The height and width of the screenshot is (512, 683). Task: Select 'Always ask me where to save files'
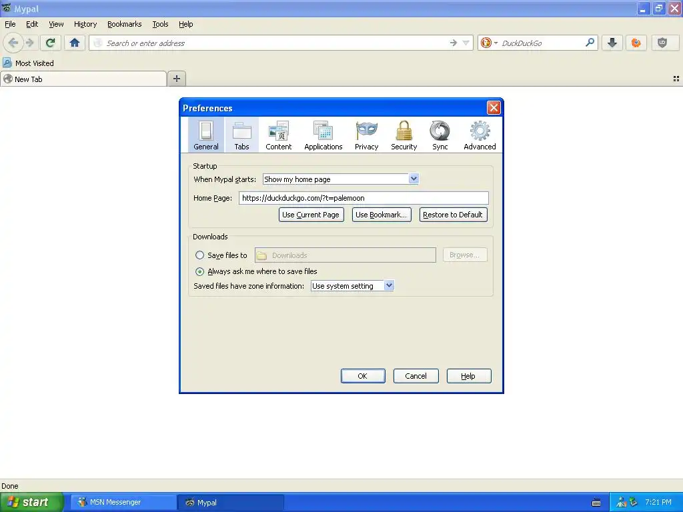(200, 272)
